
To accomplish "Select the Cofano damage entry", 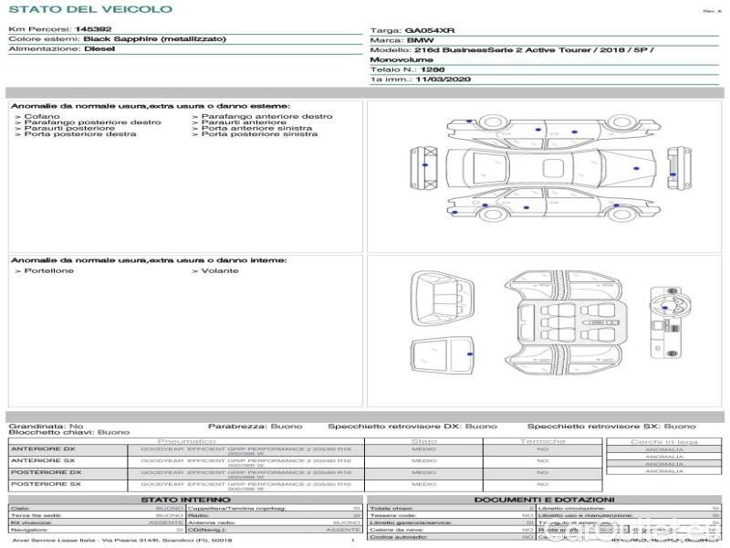I will [x=42, y=116].
